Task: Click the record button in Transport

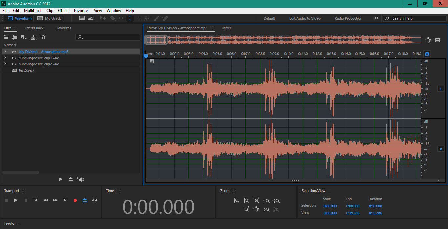Action: pos(75,200)
